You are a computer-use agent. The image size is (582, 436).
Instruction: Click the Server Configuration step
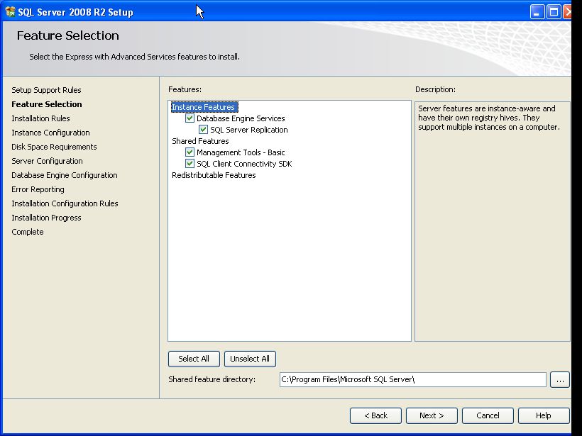tap(47, 161)
